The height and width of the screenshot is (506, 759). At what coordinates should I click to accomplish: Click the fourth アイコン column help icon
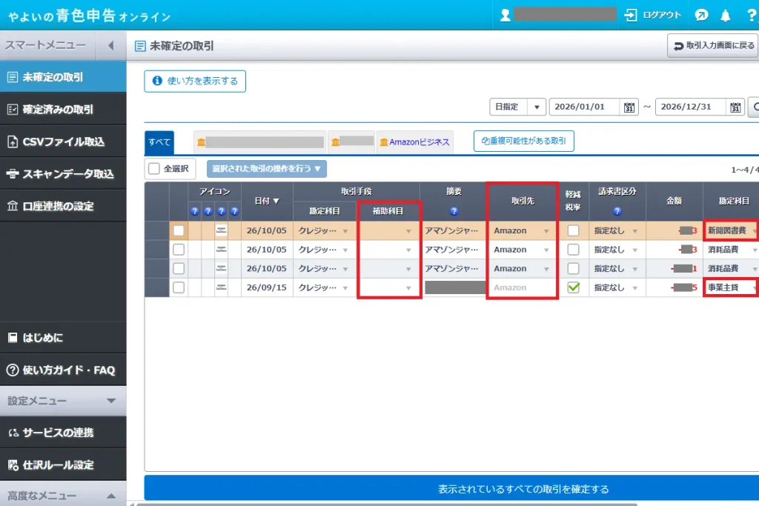[x=234, y=211]
